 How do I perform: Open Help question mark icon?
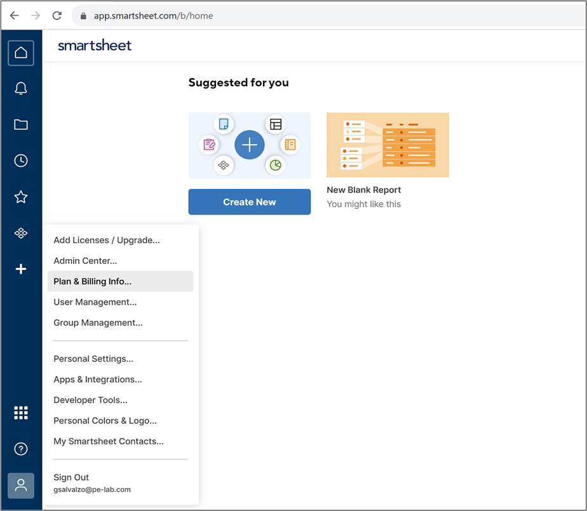[21, 449]
